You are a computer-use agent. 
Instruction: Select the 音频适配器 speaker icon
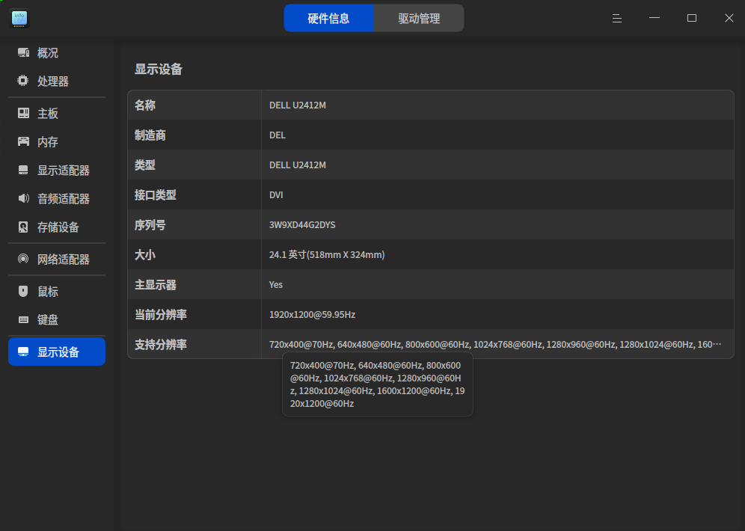coord(23,198)
